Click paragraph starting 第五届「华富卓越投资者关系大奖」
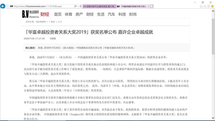This screenshot has width=215, height=121. click(x=106, y=86)
